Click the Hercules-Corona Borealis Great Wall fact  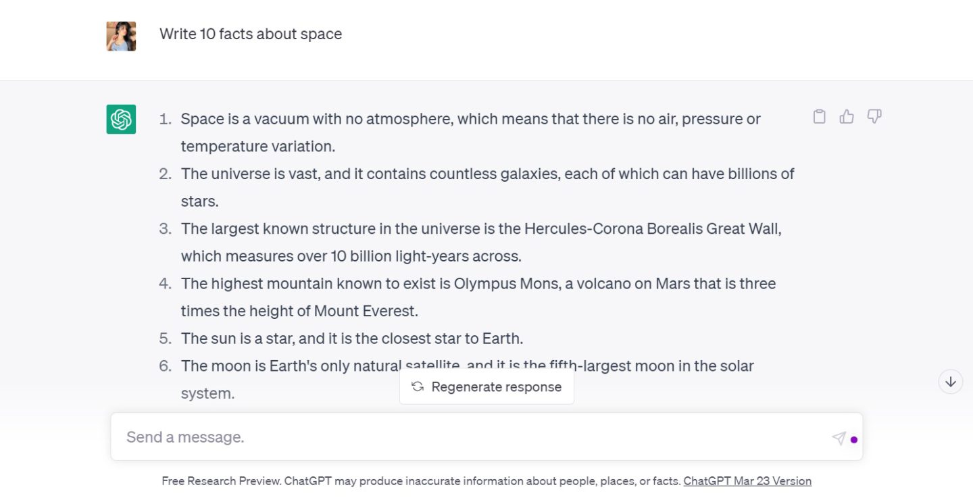click(480, 229)
